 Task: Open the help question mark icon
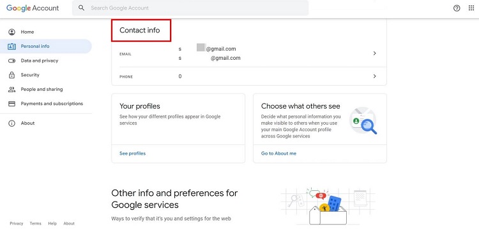457,8
